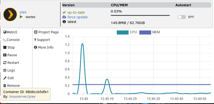Click the green started play icon
This screenshot has height=104, width=214.
pos(21,17)
